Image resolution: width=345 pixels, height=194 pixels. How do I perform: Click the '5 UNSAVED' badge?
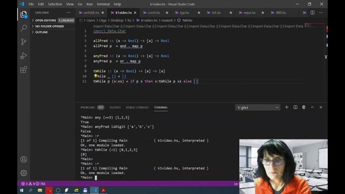[66, 20]
